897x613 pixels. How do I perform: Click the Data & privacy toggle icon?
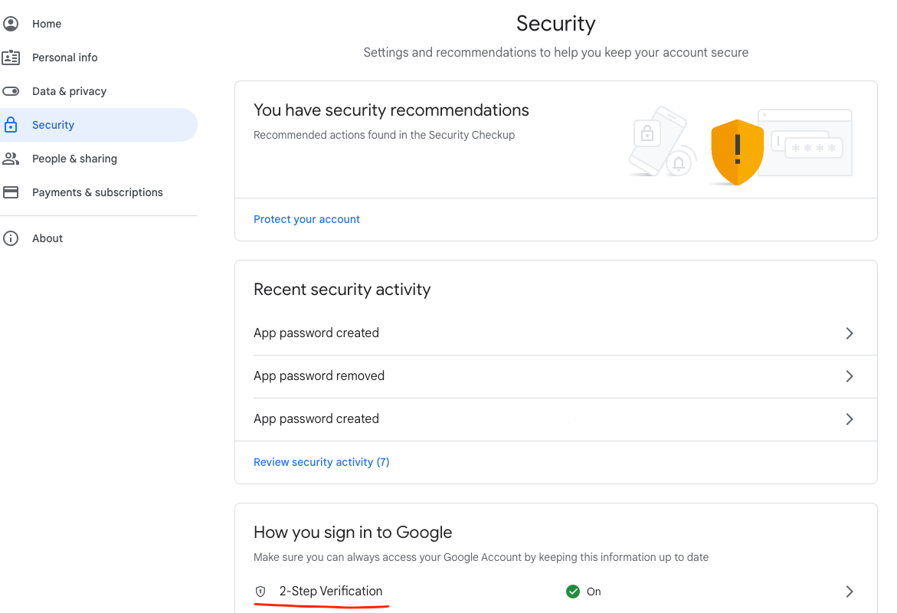point(11,91)
